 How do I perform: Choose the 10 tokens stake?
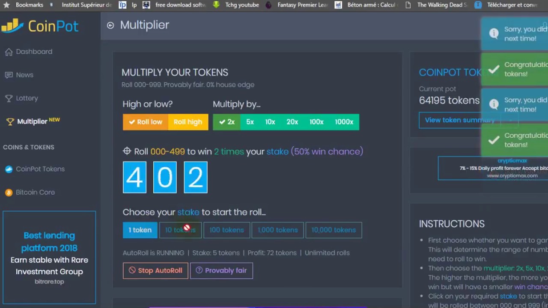pyautogui.click(x=180, y=230)
